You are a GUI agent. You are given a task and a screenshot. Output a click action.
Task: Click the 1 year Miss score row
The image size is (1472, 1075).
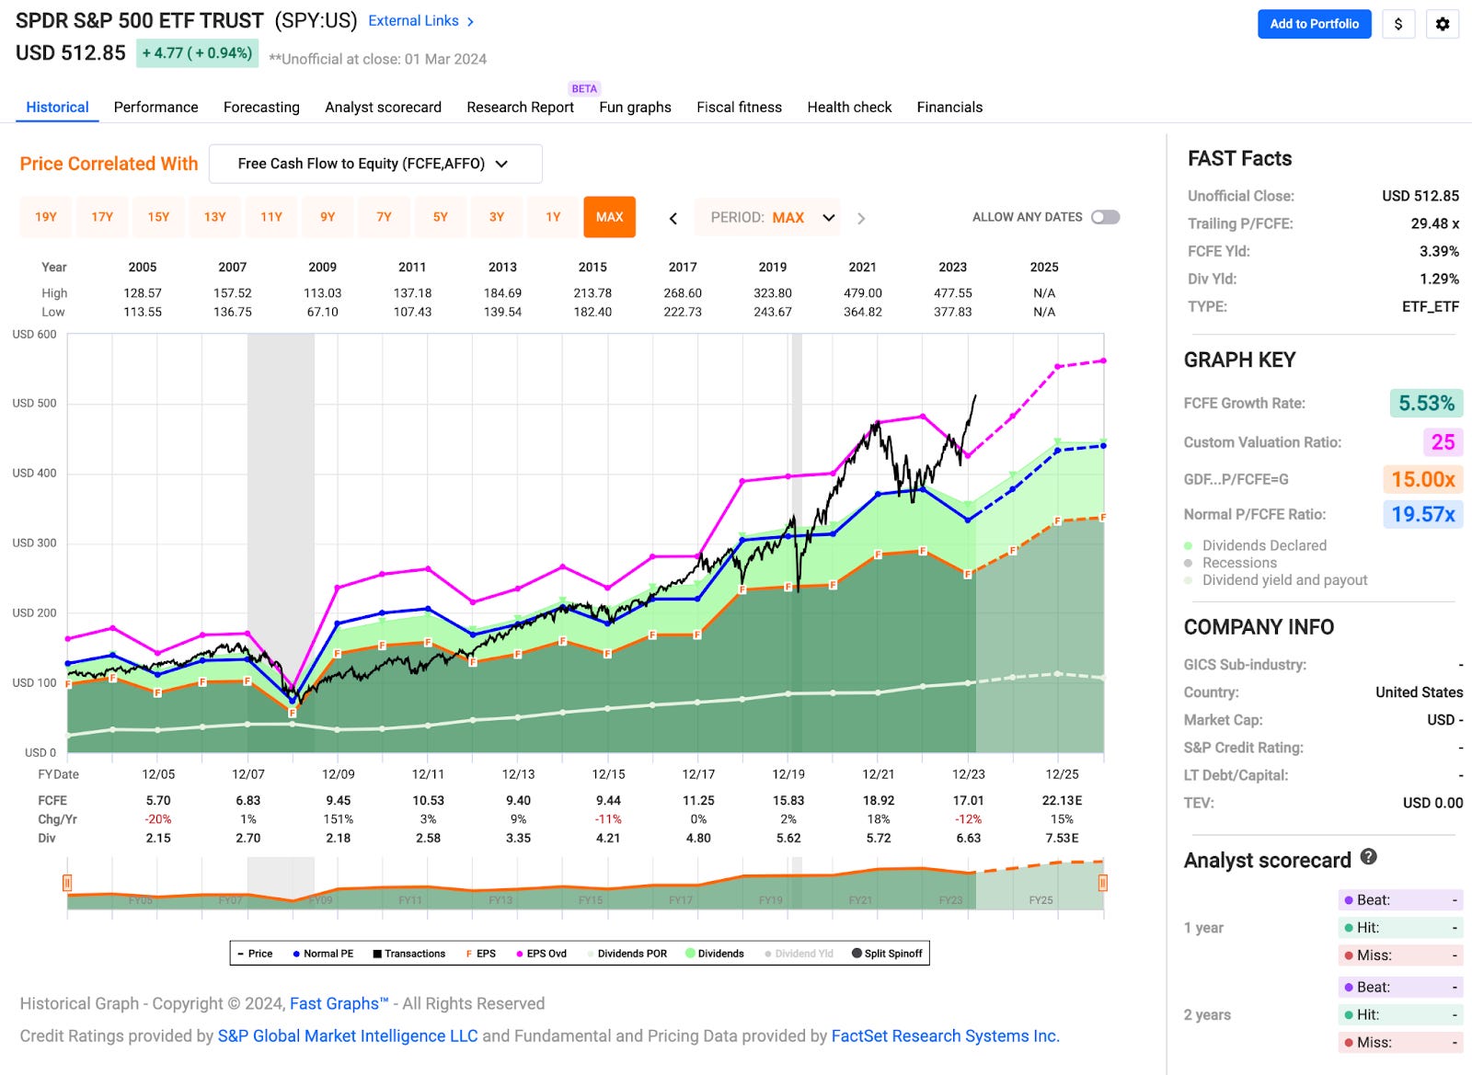(1400, 955)
